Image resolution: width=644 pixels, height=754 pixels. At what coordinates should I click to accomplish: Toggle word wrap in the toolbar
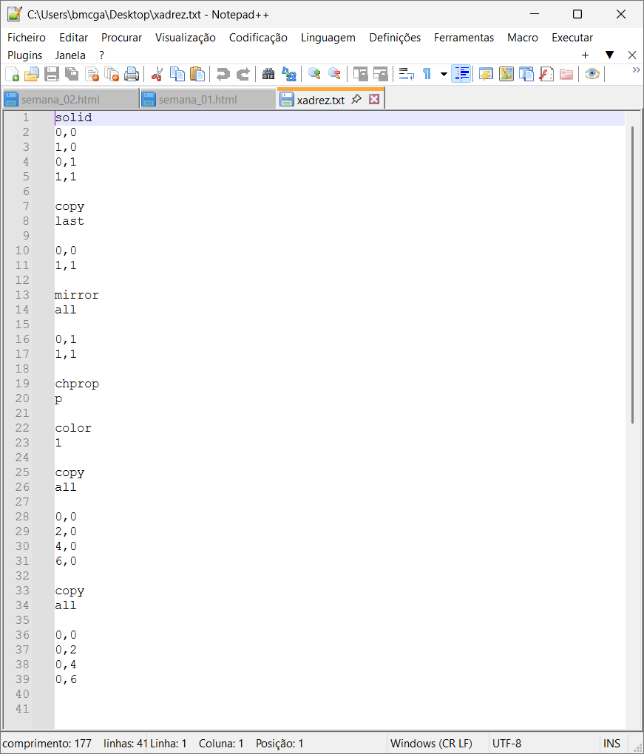406,74
